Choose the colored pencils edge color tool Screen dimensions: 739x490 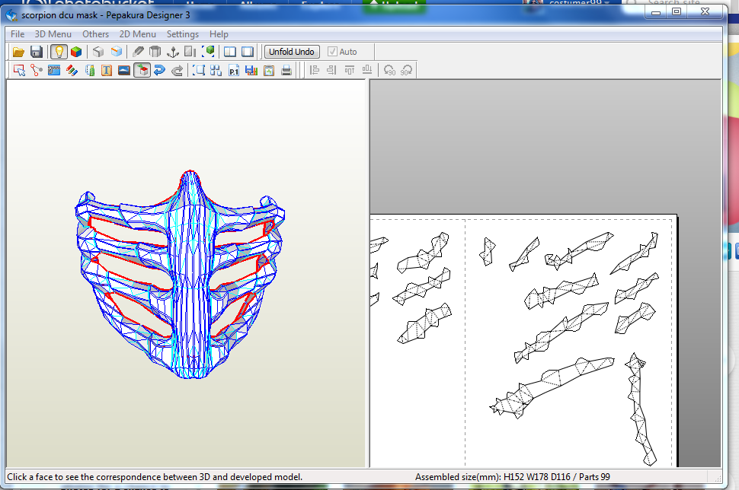click(x=72, y=71)
